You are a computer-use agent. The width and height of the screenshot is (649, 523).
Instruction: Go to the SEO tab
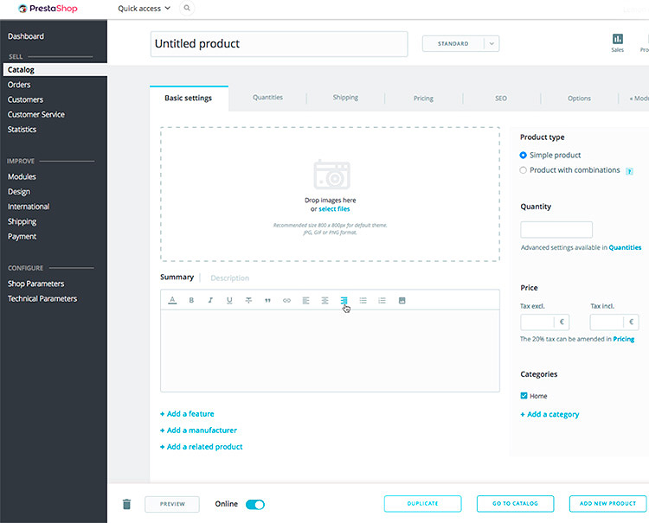[501, 99]
